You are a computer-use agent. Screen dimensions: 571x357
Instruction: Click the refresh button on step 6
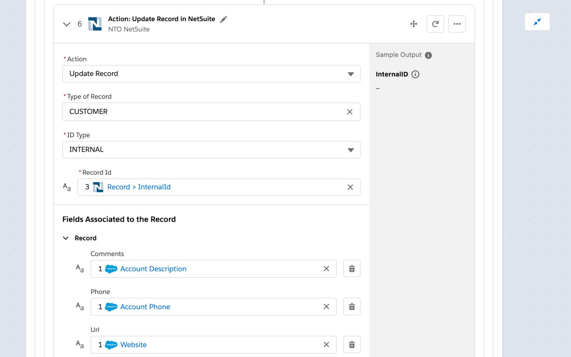435,24
